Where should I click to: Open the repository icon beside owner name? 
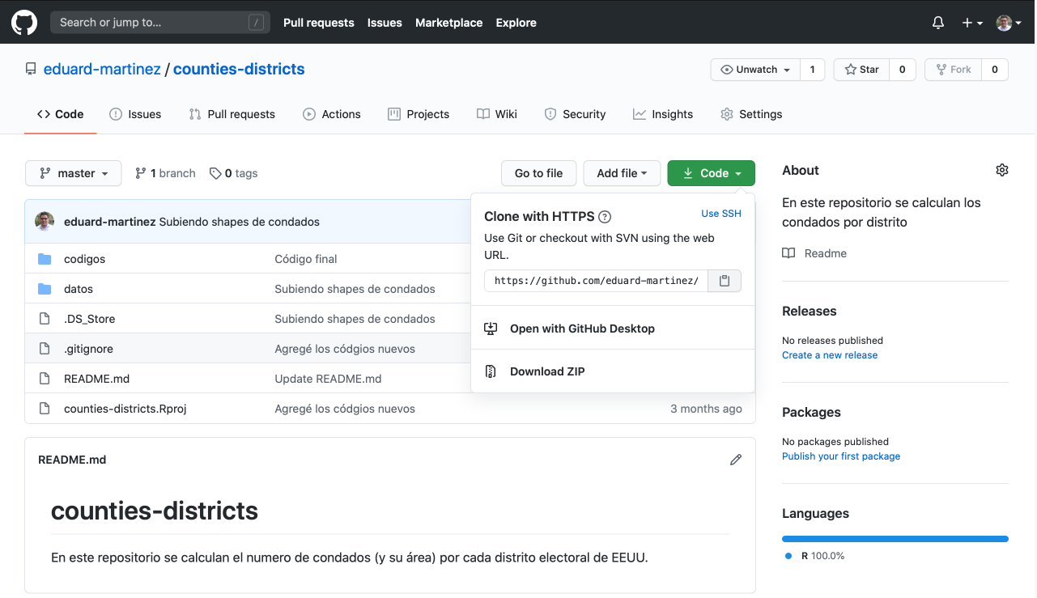coord(31,70)
